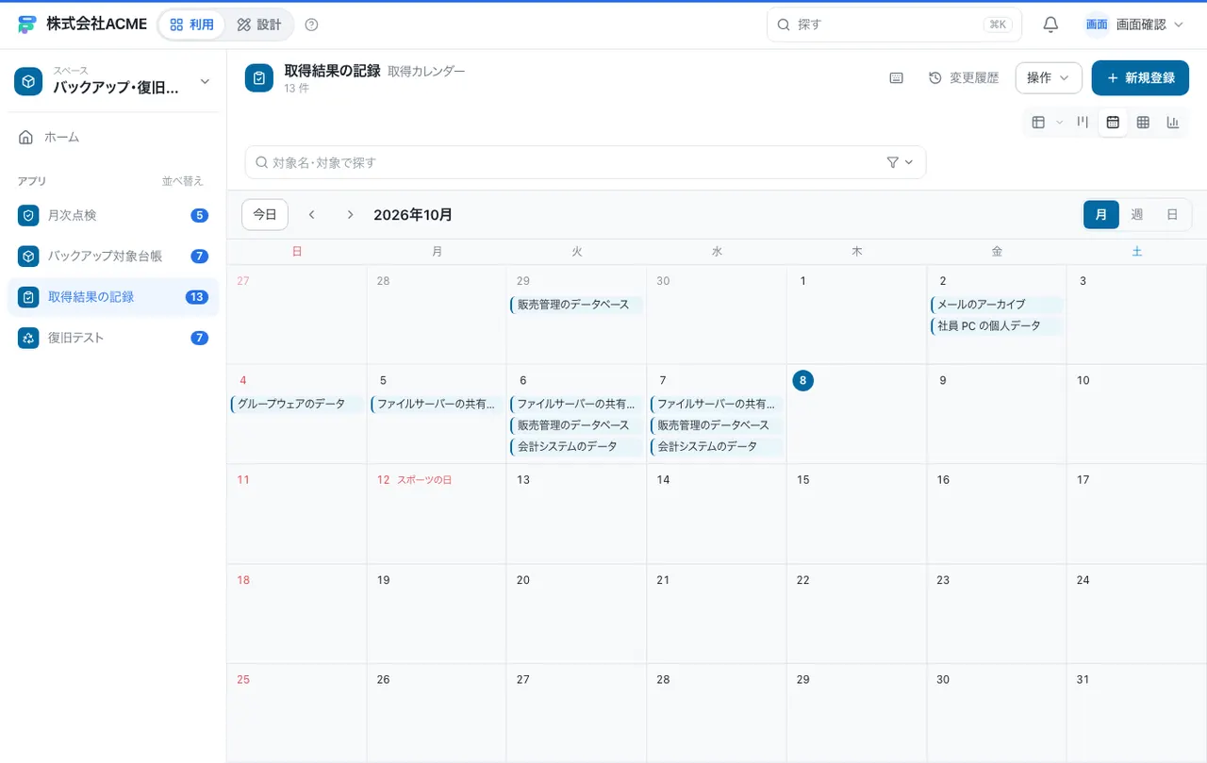1207x763 pixels.
Task: Expand the バックアップ・復旧 space selector
Action: tap(113, 82)
